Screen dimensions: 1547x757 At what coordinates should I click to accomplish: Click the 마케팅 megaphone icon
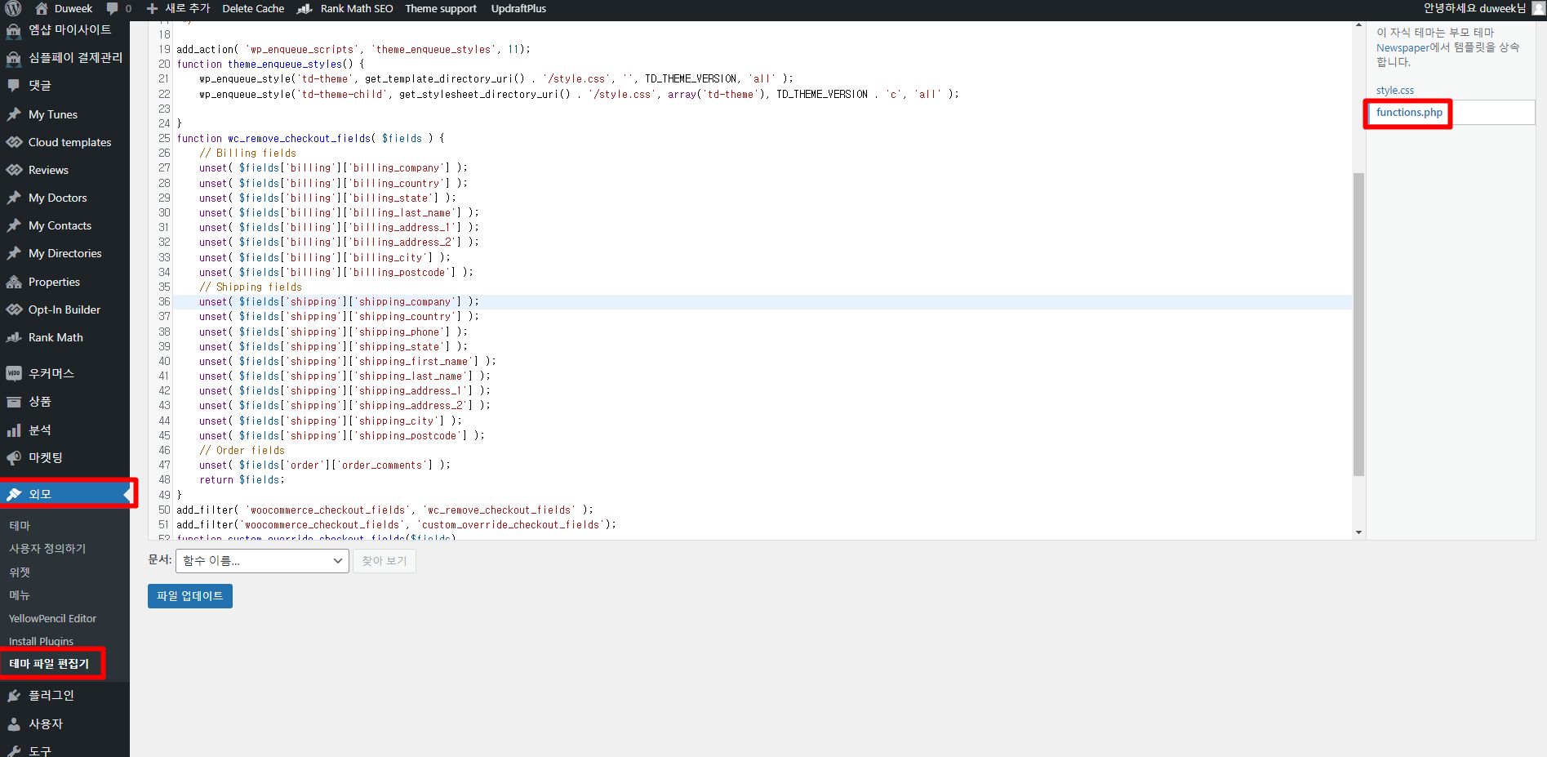14,458
